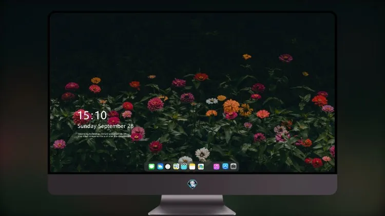The width and height of the screenshot is (385, 216).
Task: Click the 'Sunday September 28' date text
Action: pyautogui.click(x=106, y=126)
